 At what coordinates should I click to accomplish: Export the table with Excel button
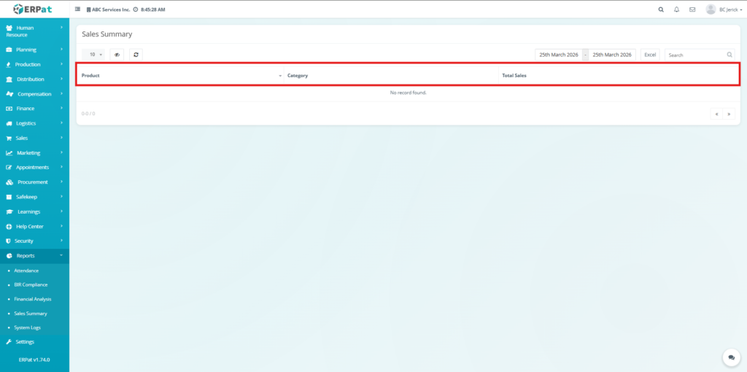[x=650, y=55]
